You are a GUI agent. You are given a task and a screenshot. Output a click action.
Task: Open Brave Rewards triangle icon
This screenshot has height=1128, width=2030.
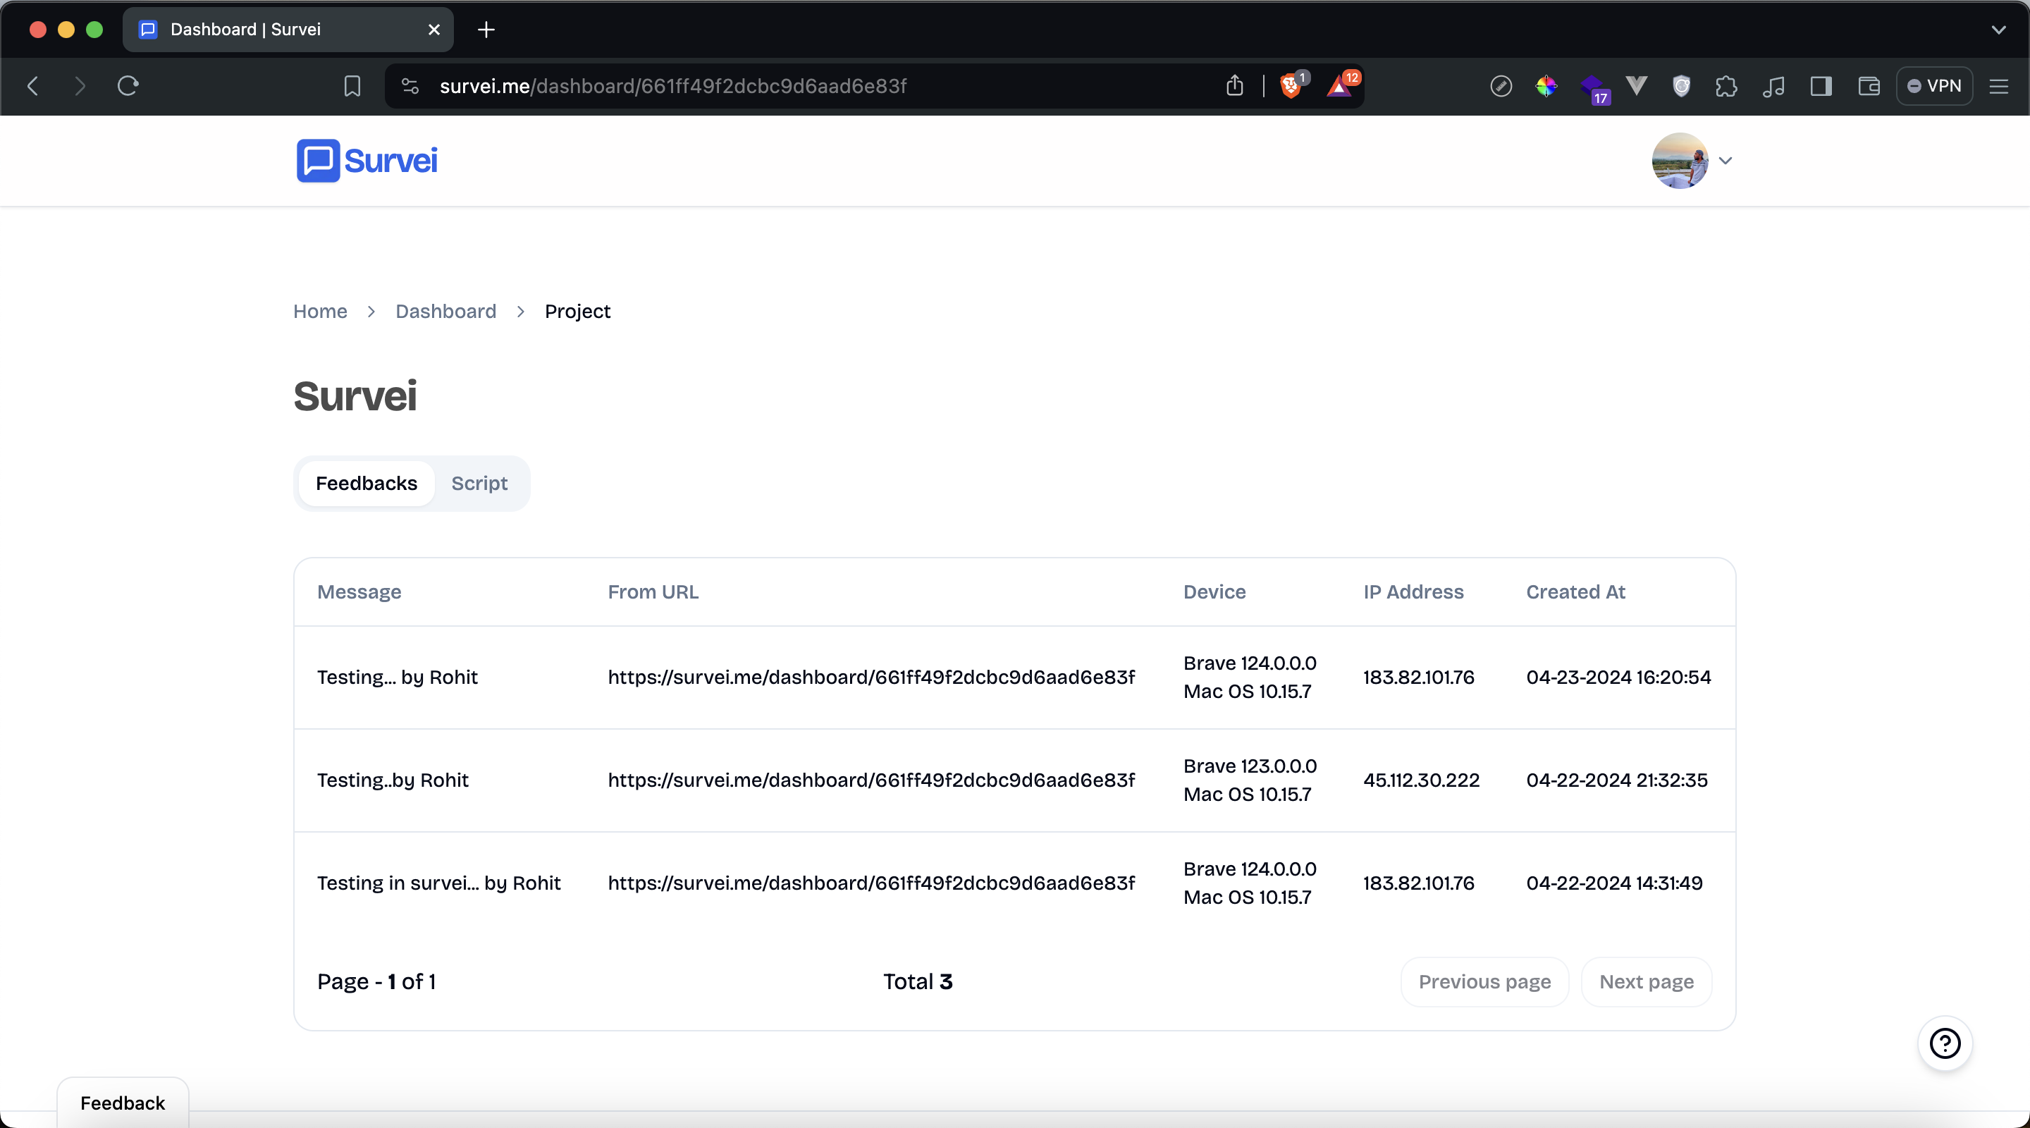(x=1340, y=85)
